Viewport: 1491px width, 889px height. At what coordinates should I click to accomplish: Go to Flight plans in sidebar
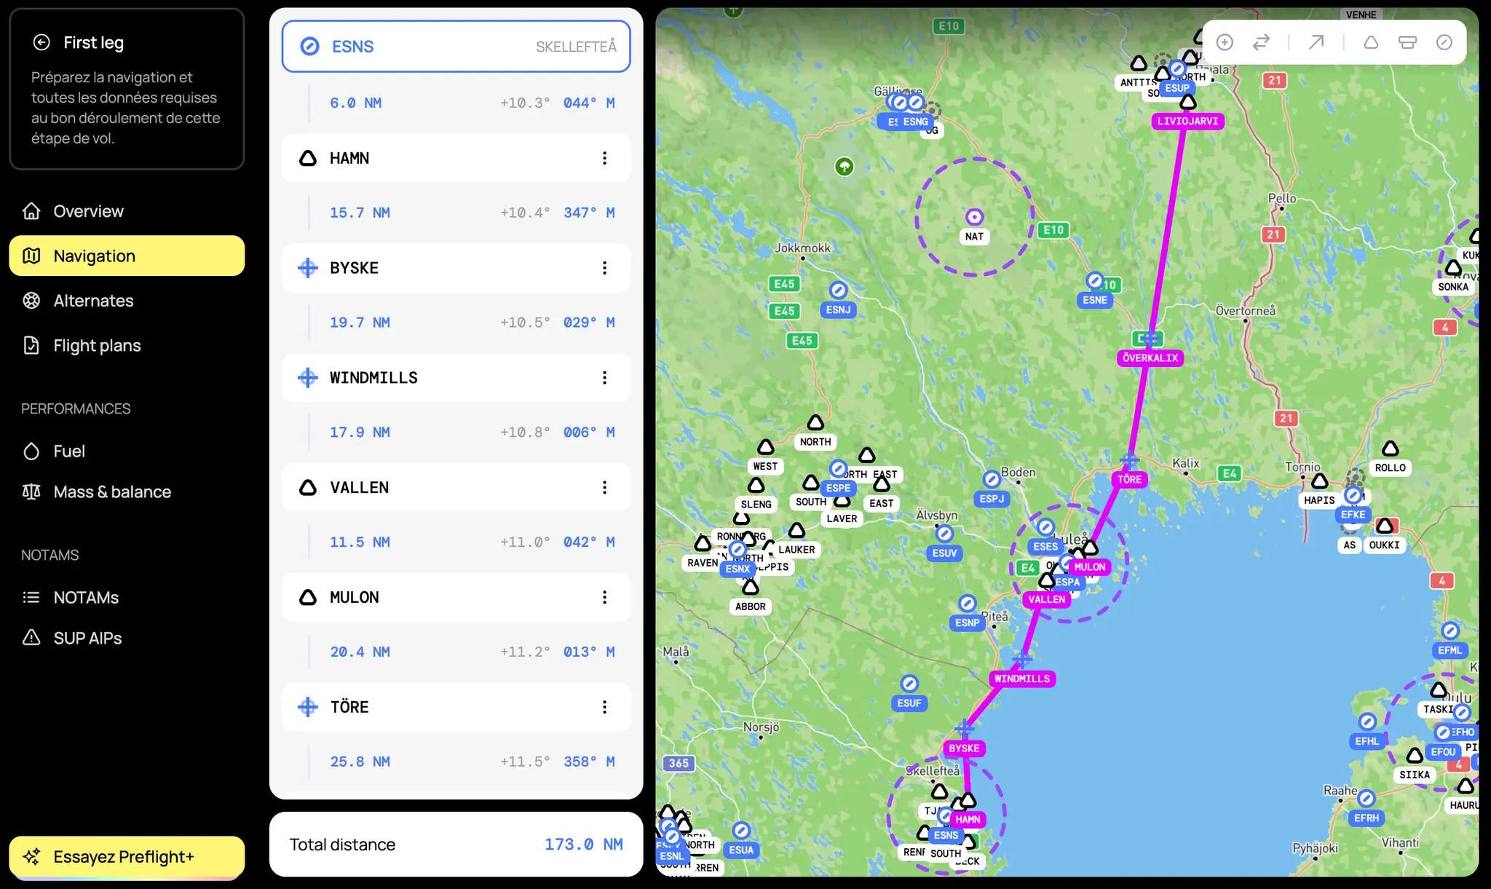pyautogui.click(x=97, y=346)
